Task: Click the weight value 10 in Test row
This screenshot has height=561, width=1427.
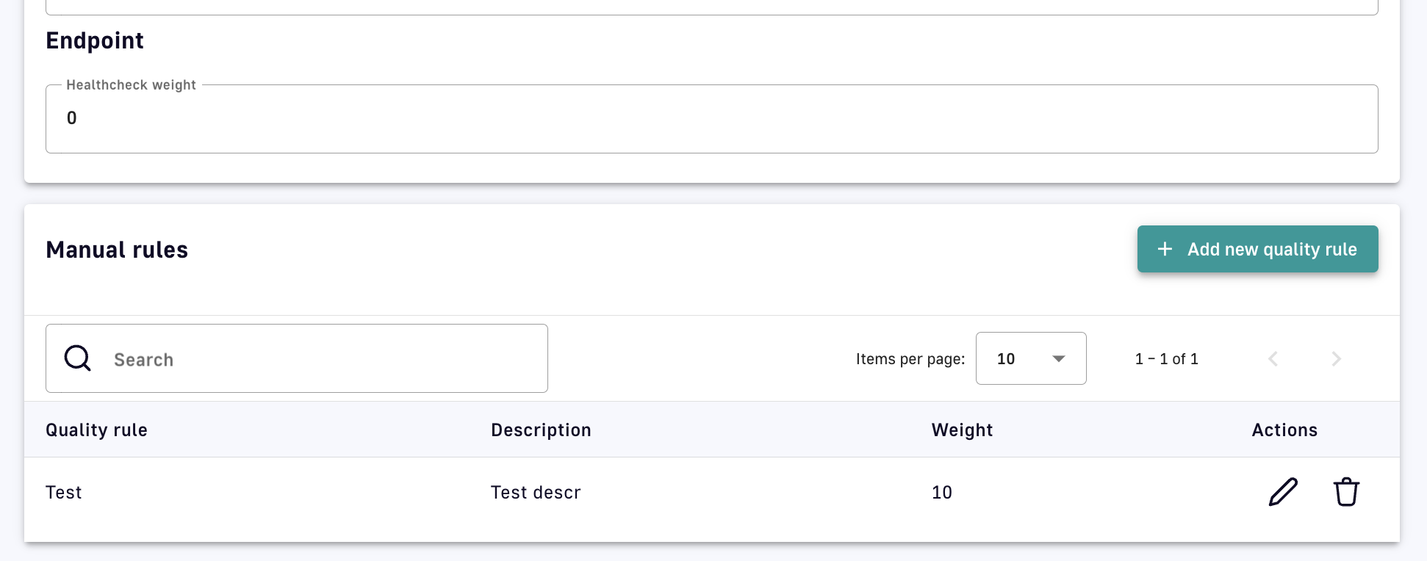Action: pos(942,492)
